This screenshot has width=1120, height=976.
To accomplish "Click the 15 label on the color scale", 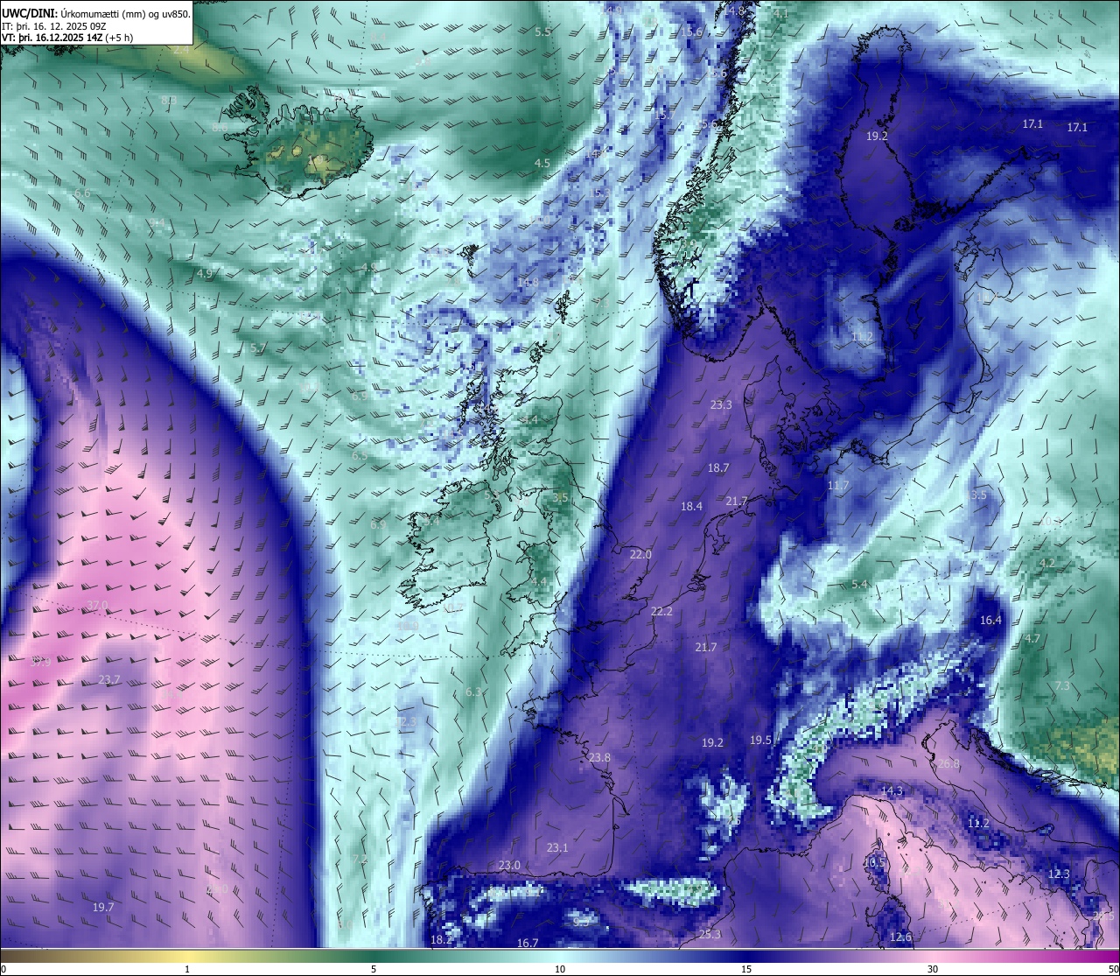I will point(746,969).
